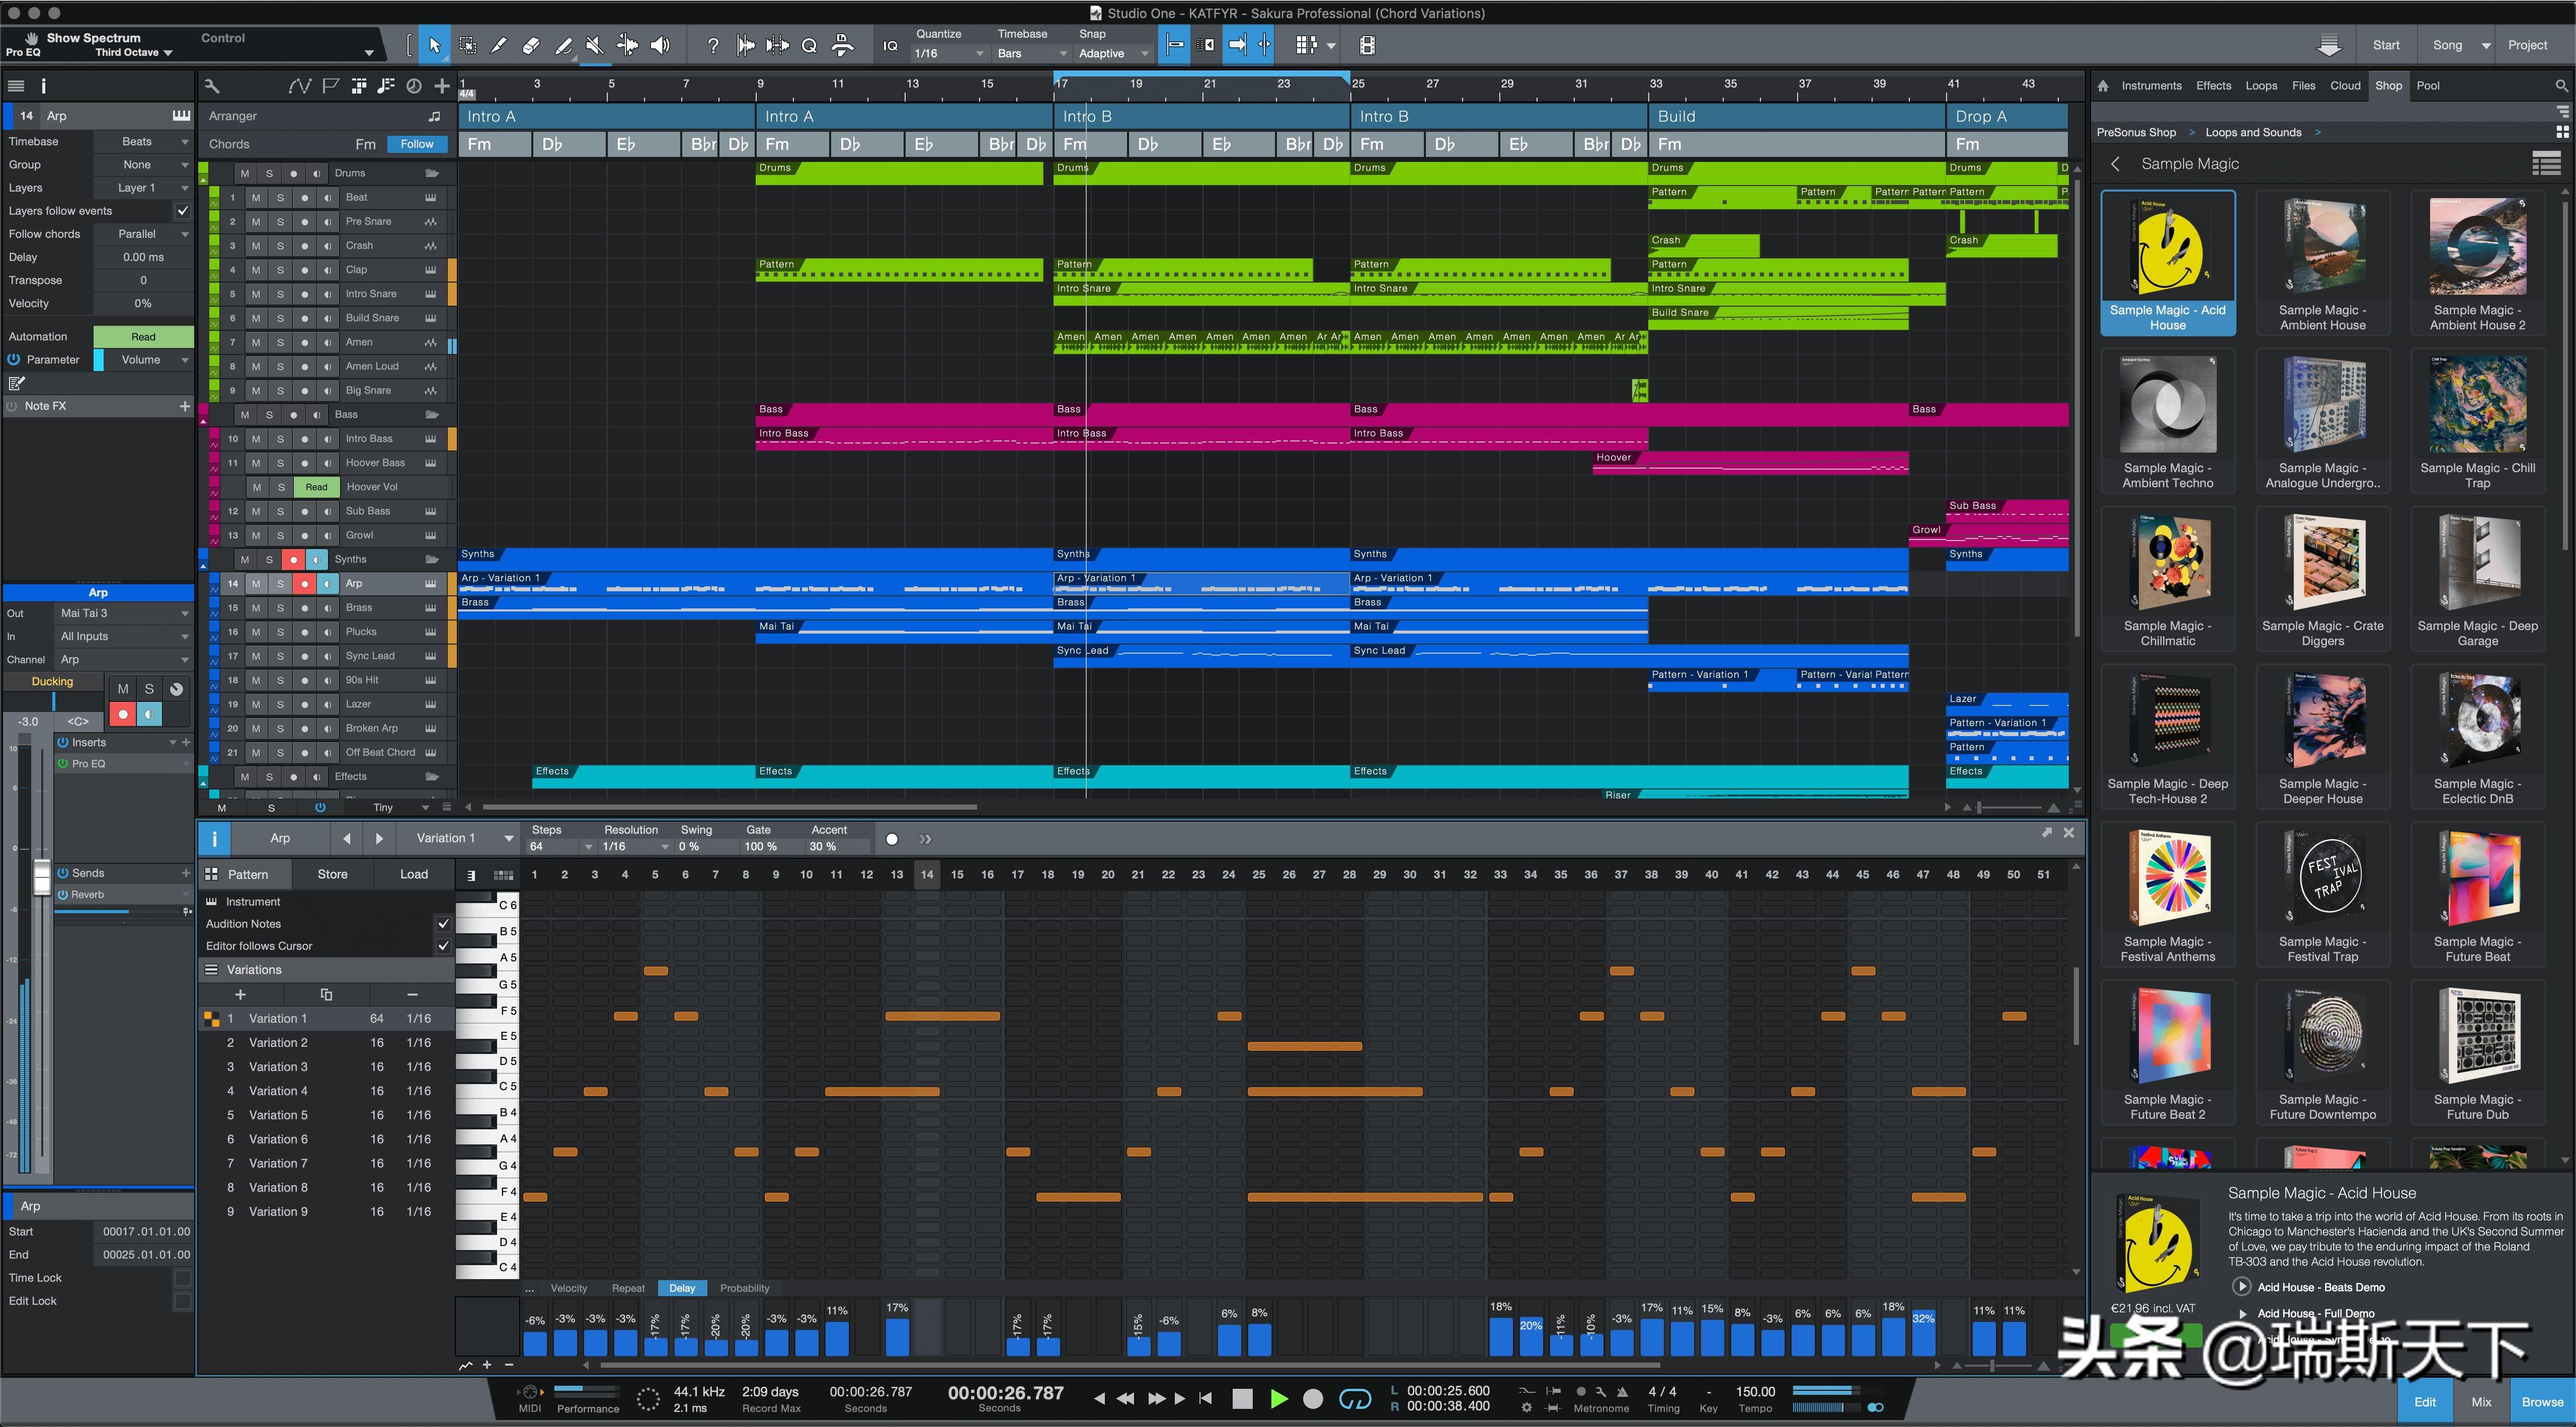Switch to Files browser tab
The width and height of the screenshot is (2576, 1427).
point(2303,86)
